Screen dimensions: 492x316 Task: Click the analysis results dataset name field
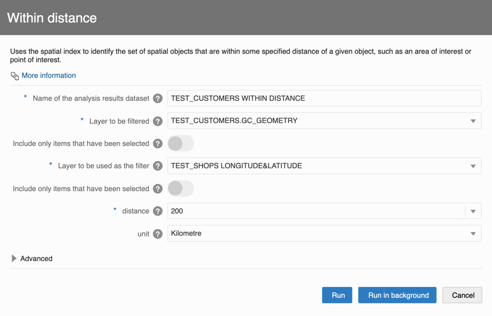click(324, 98)
